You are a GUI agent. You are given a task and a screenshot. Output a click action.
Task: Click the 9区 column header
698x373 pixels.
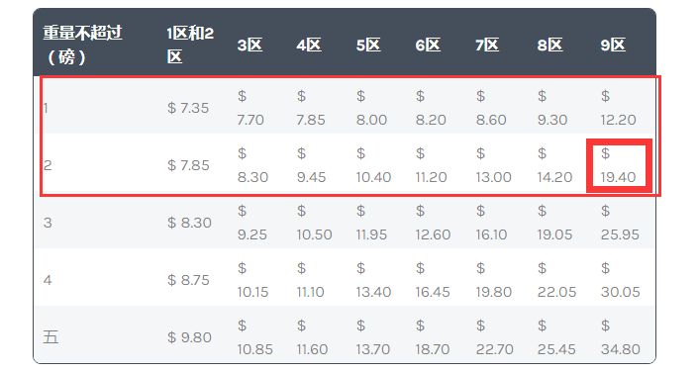pos(613,45)
